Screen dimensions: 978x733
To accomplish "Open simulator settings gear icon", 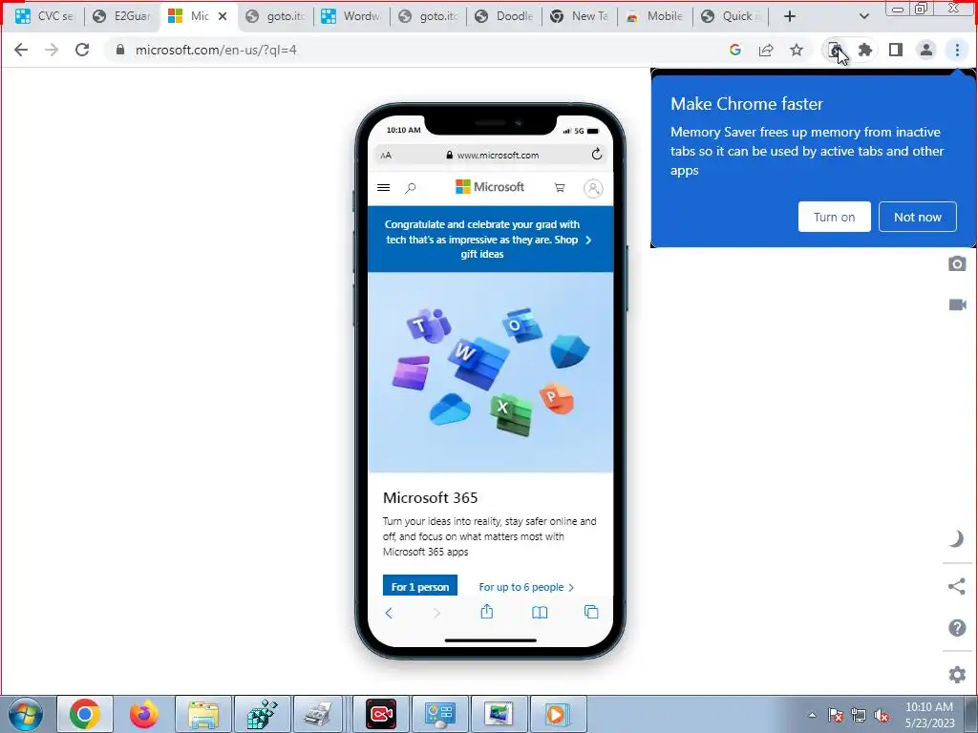I will [957, 675].
